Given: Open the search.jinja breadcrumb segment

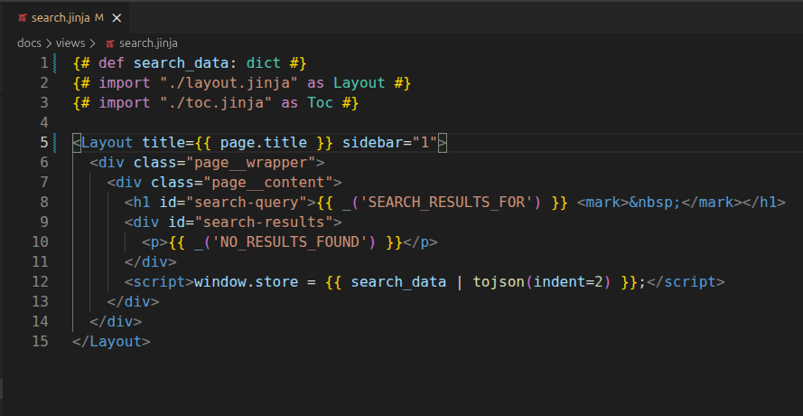Looking at the screenshot, I should (148, 43).
